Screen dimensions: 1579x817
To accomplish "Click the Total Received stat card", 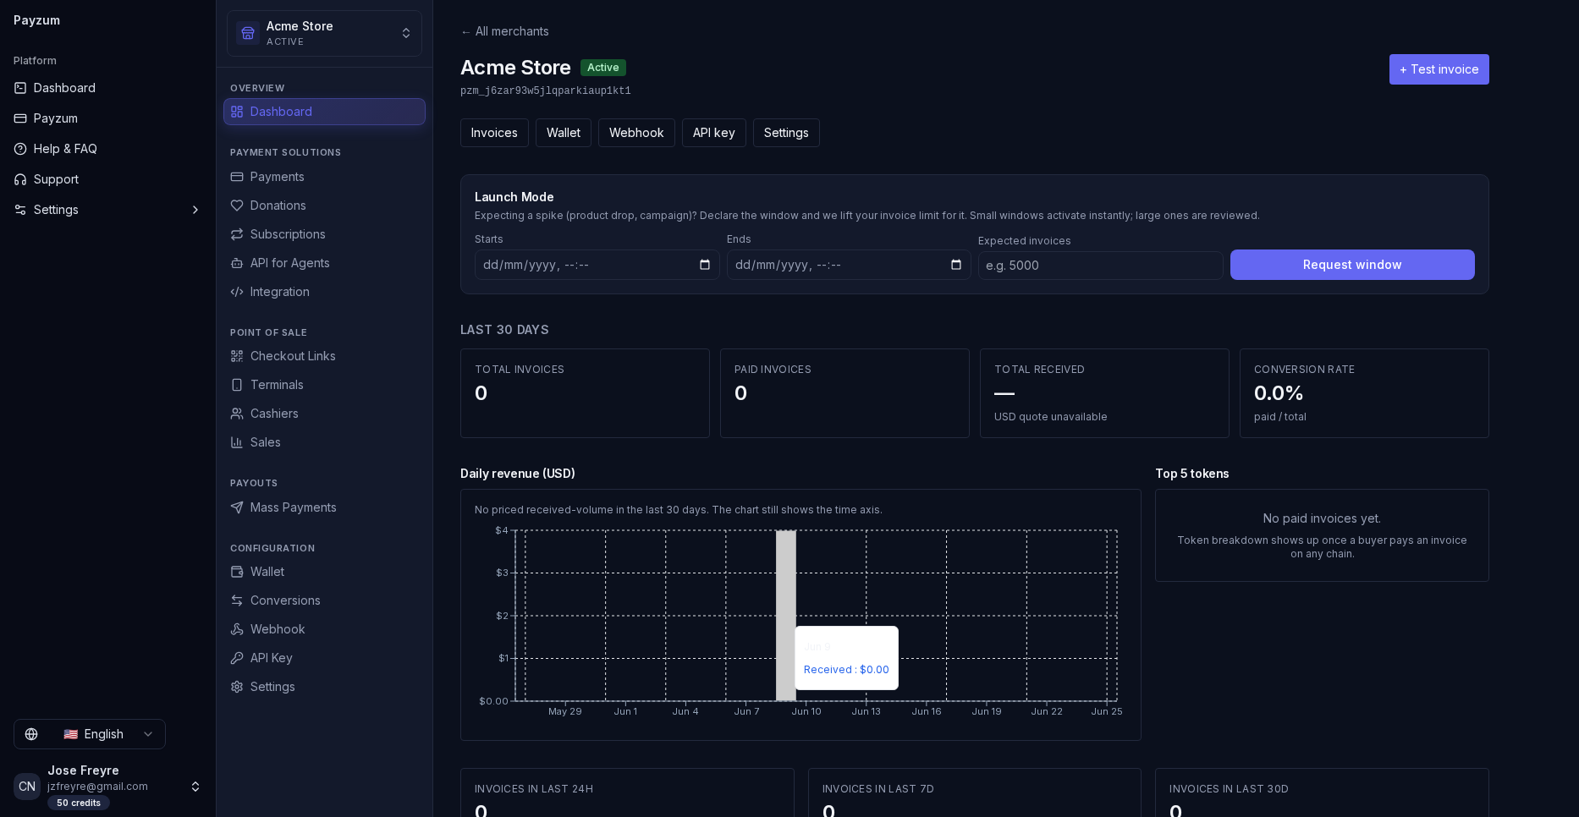I will click(x=1104, y=393).
